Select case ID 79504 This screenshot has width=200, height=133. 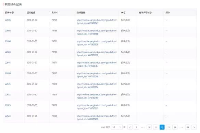coord(54,116)
